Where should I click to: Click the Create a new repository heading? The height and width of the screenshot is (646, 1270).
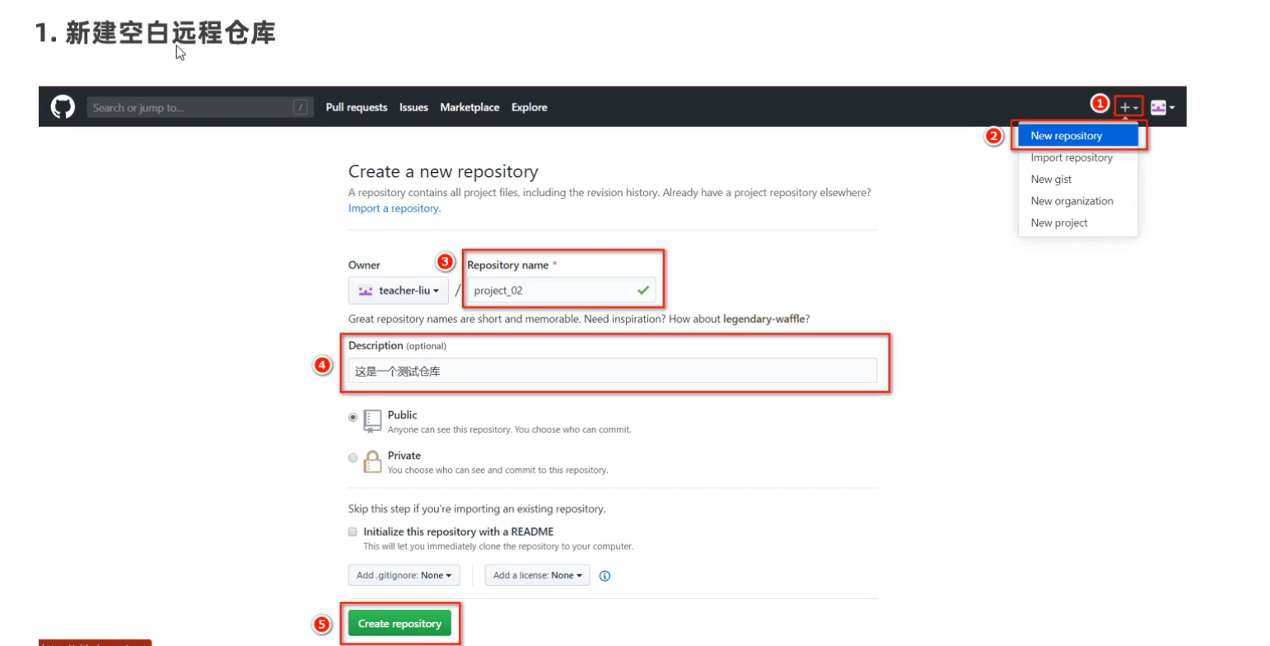(443, 171)
